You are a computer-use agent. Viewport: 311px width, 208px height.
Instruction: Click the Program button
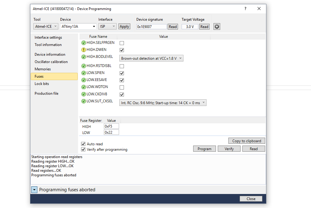click(x=204, y=149)
